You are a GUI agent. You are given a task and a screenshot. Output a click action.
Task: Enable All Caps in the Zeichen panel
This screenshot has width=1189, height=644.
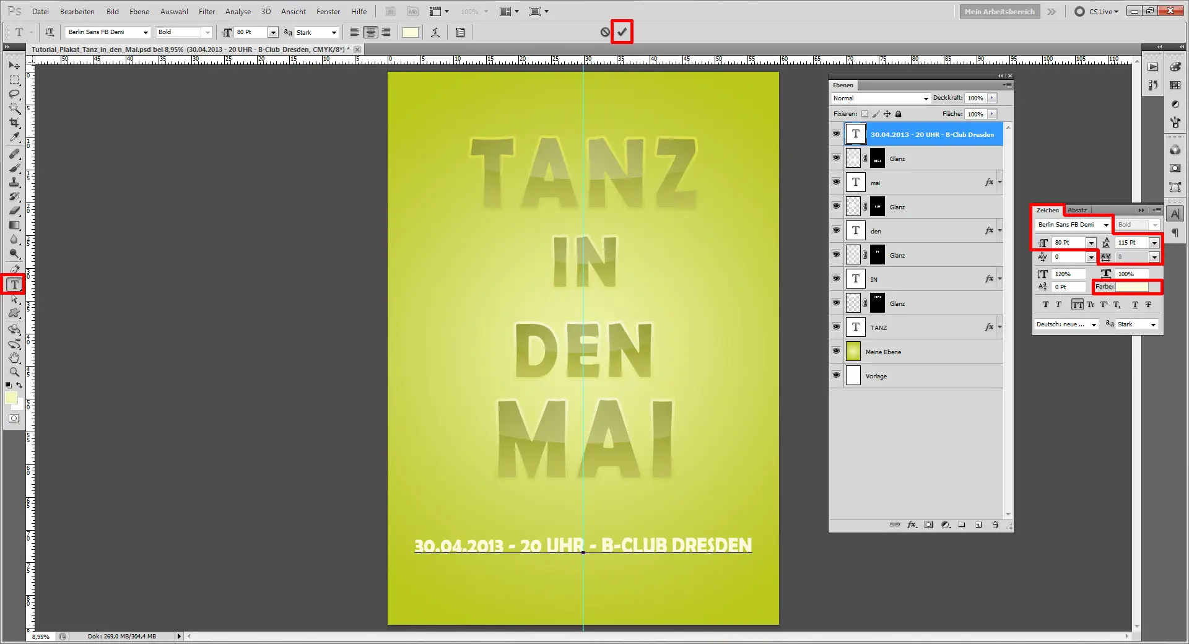(1078, 305)
